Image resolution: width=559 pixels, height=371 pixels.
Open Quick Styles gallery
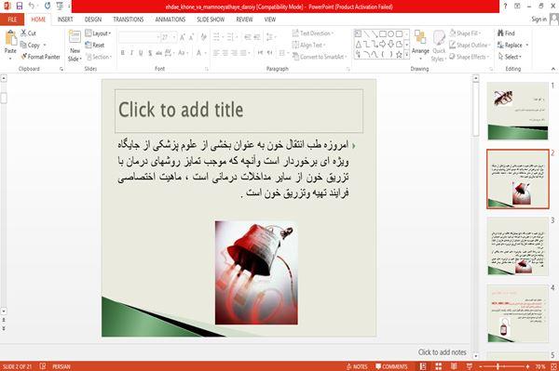[439, 46]
